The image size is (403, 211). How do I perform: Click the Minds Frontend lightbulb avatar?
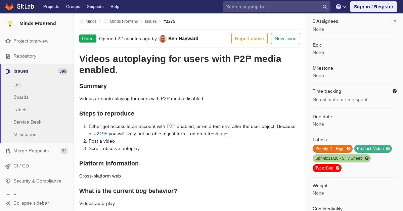pyautogui.click(x=10, y=23)
